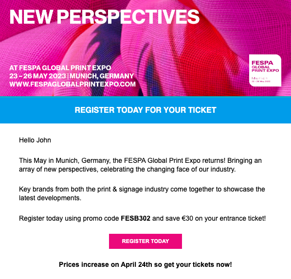This screenshot has height=279, width=291.
Task: Click the REGISTER TODAY FOR YOUR TICKET banner
Action: pos(145,110)
